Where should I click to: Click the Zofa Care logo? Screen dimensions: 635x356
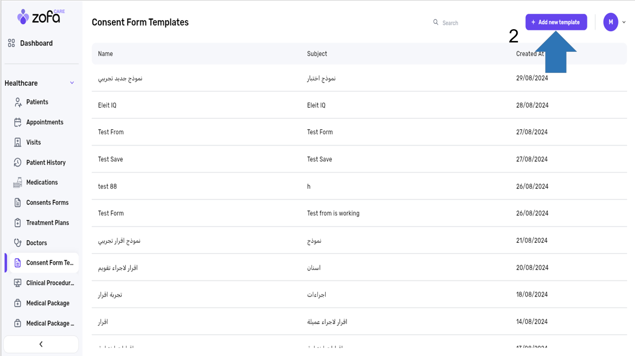(x=41, y=17)
